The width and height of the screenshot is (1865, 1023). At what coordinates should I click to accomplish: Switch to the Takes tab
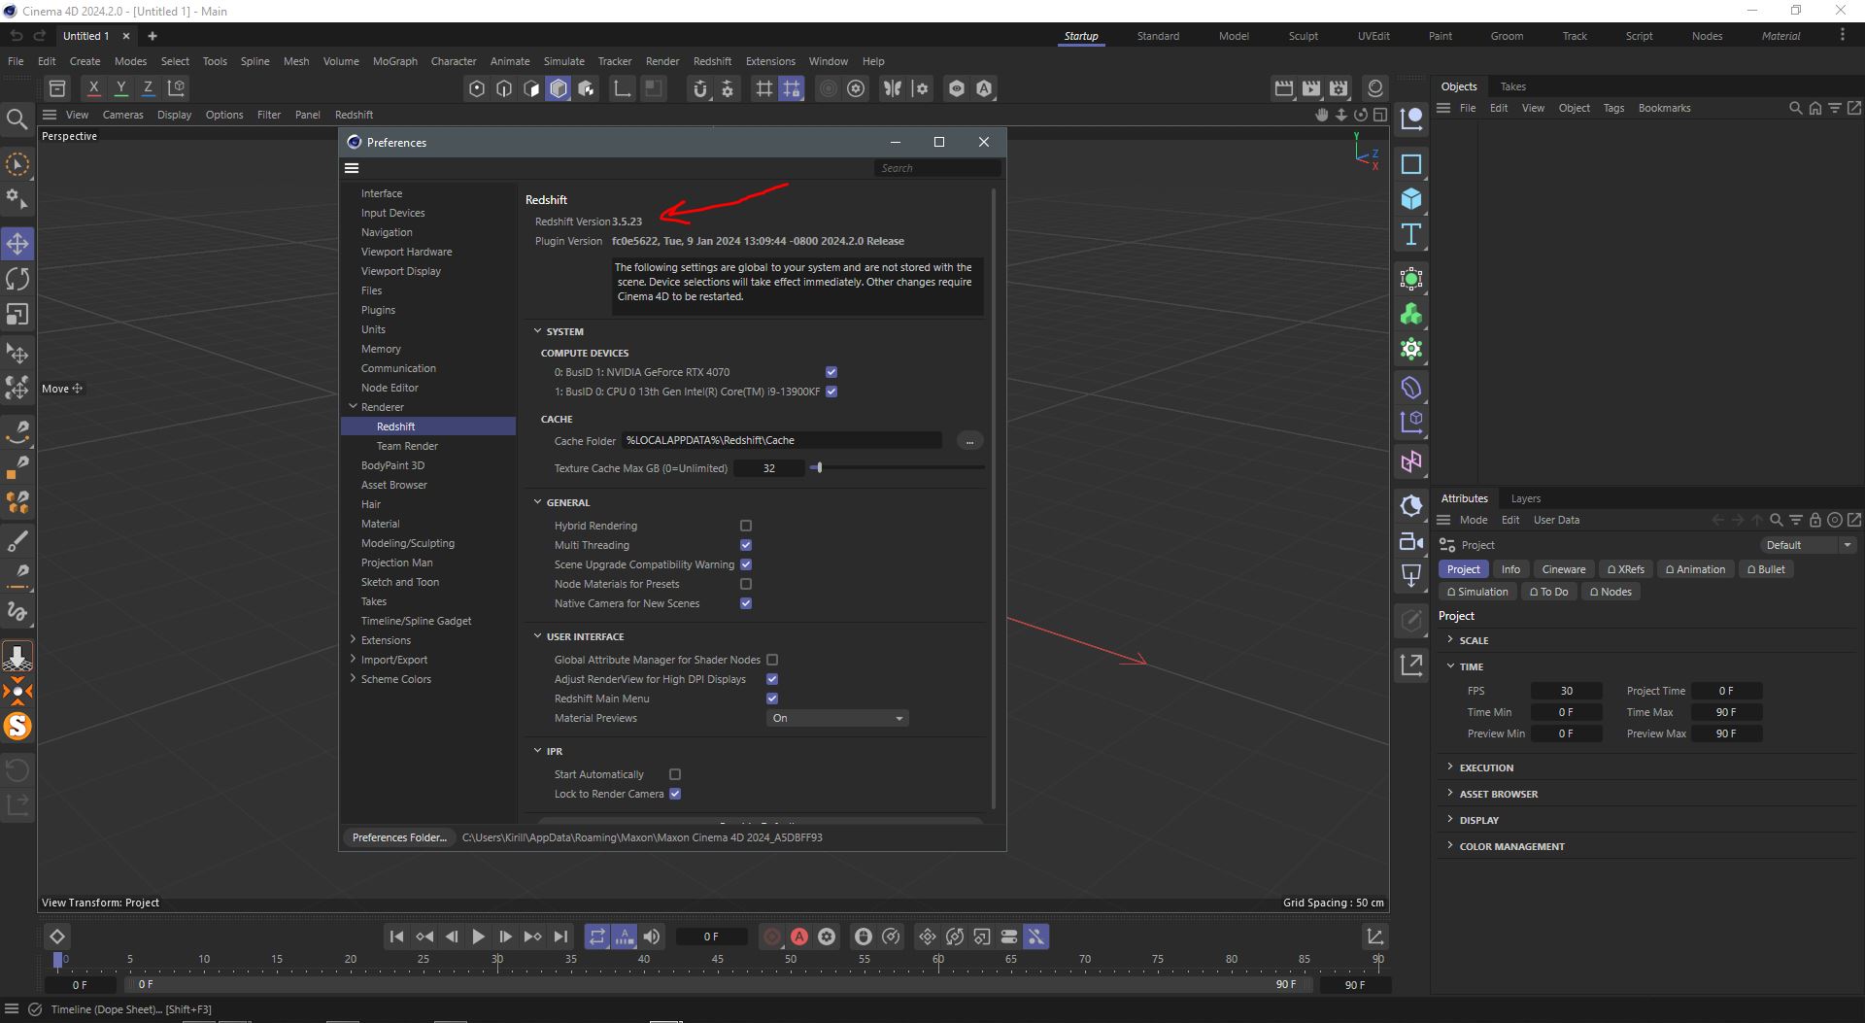click(1512, 86)
